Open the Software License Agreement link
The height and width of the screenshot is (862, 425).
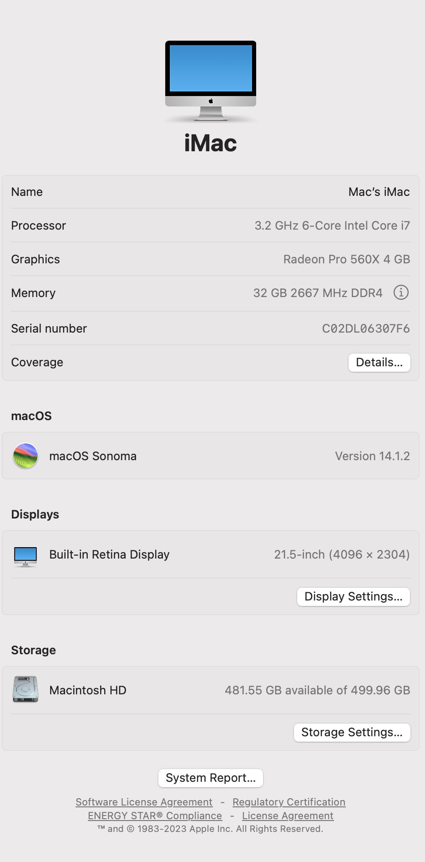[x=143, y=802]
